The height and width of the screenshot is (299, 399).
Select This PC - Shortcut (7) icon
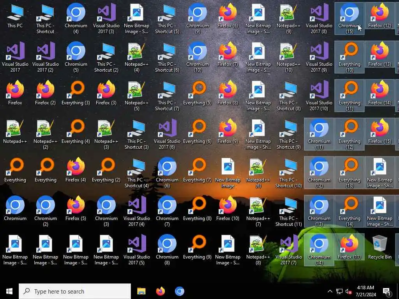167,96
